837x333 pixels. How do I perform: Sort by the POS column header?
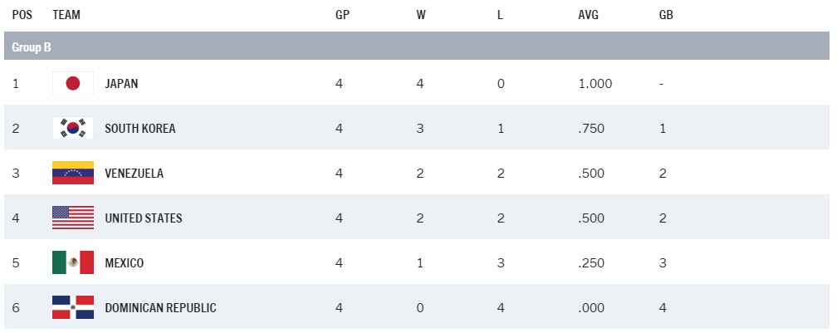click(x=22, y=15)
